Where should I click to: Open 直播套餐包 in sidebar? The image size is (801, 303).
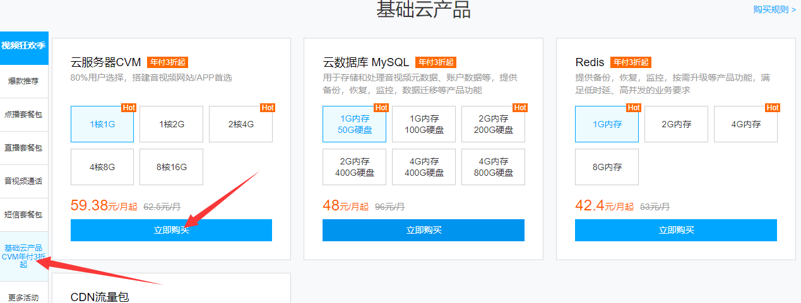24,147
